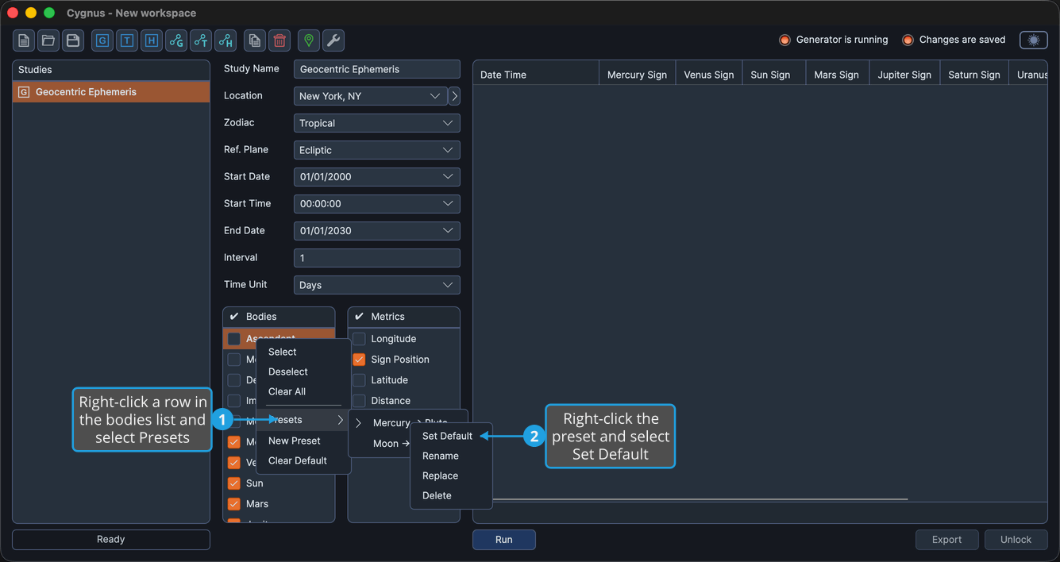Viewport: 1060px width, 562px height.
Task: Edit the Study Name field
Action: (376, 69)
